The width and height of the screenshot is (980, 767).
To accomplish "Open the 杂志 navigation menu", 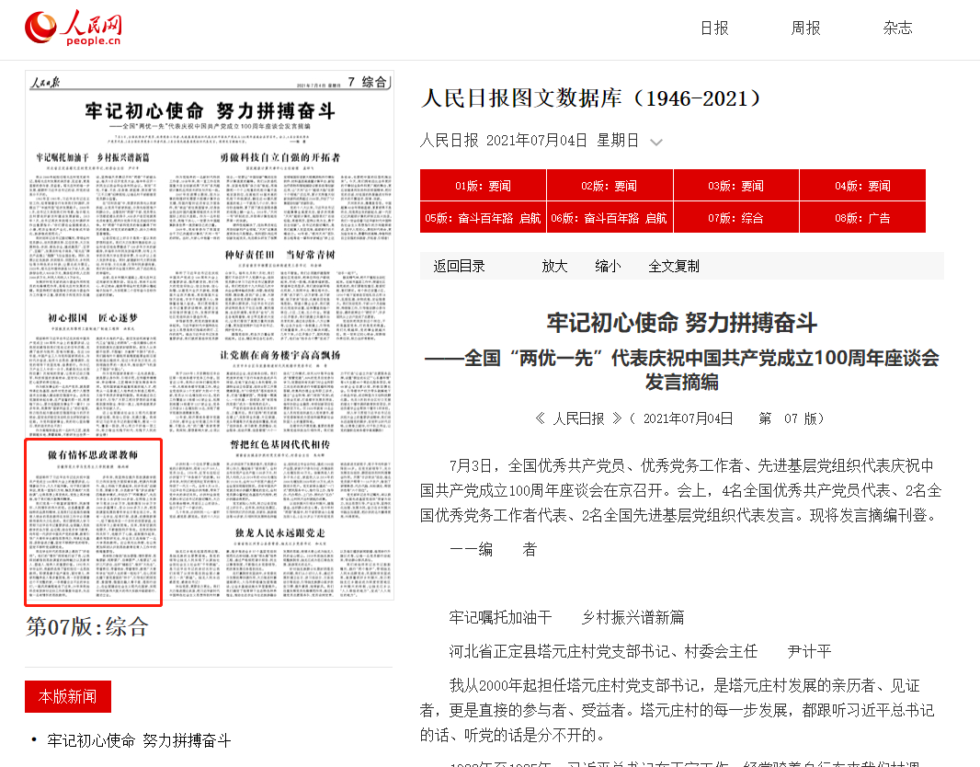I will tap(897, 29).
